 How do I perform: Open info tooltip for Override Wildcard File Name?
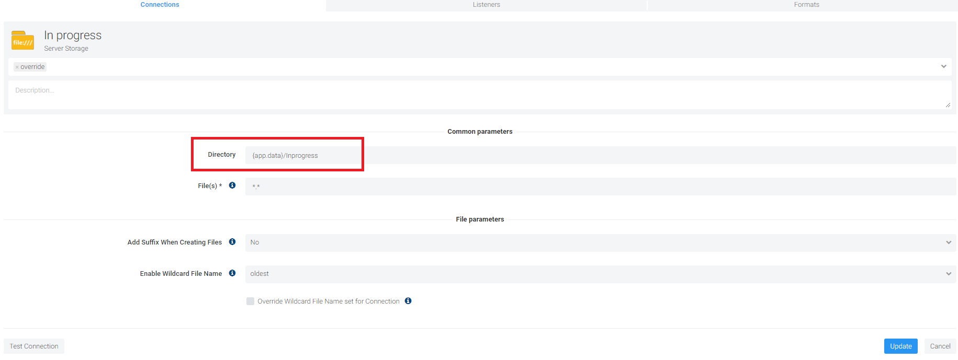408,301
